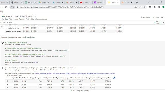Click the 'completed at 08:59' status
Image resolution: width=165 pixels, height=92 pixels.
pos(82,91)
